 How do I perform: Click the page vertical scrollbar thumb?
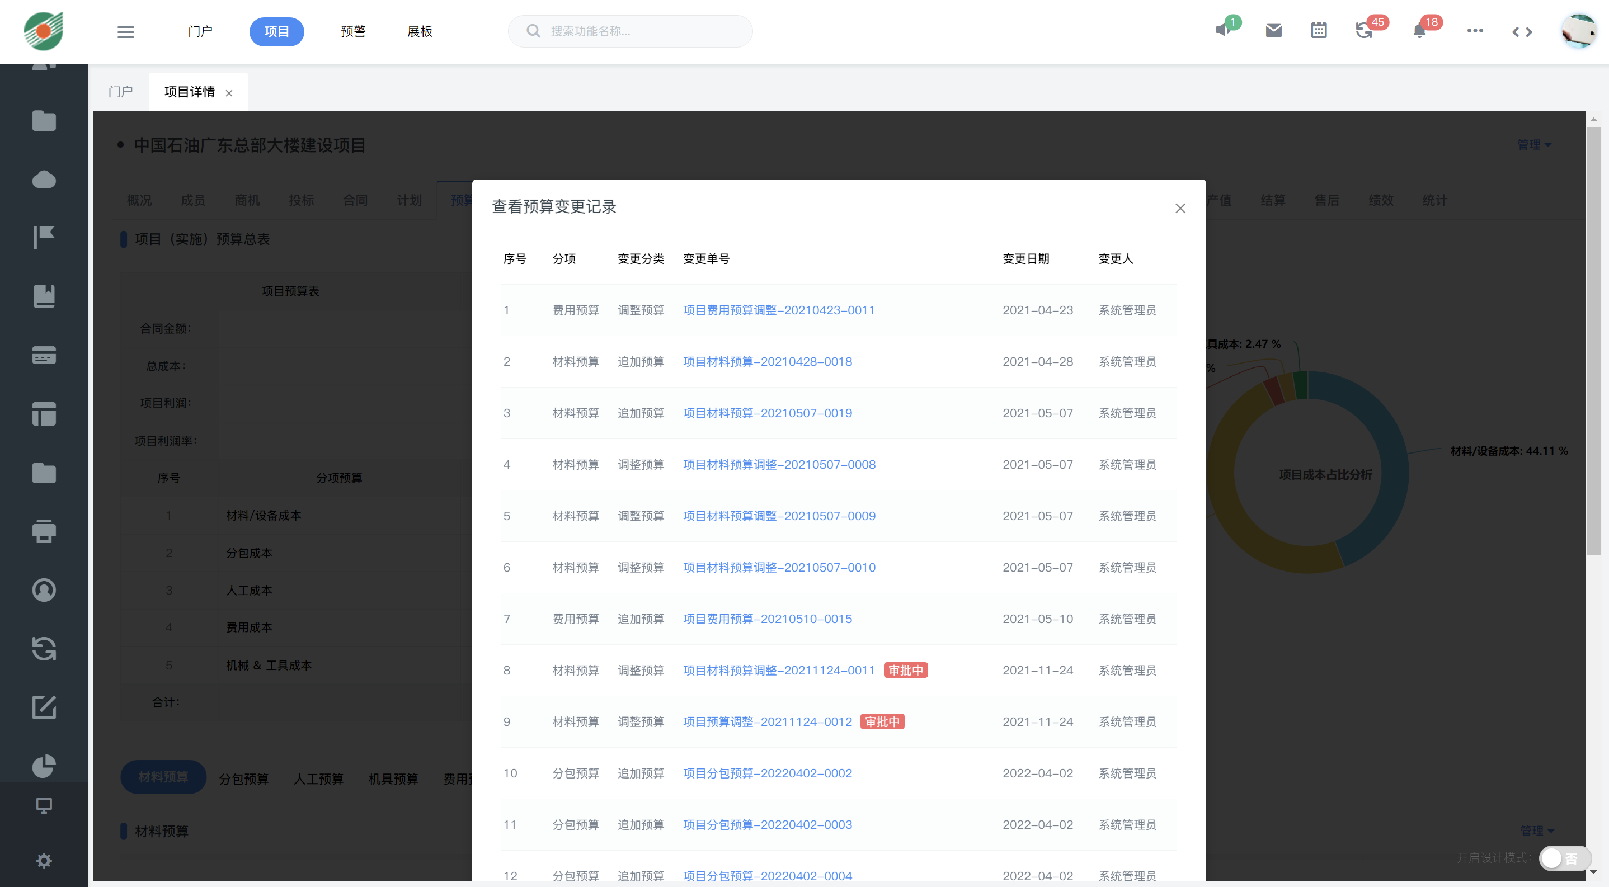tap(1593, 340)
